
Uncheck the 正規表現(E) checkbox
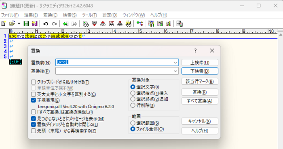[34, 100]
